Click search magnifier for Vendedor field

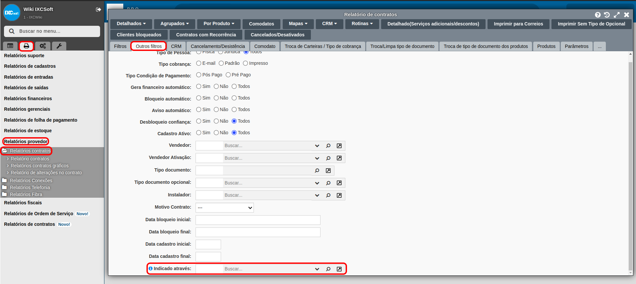[328, 146]
